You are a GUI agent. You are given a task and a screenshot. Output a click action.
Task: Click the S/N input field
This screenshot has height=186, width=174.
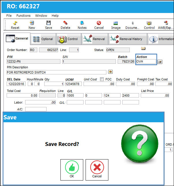(89, 61)
